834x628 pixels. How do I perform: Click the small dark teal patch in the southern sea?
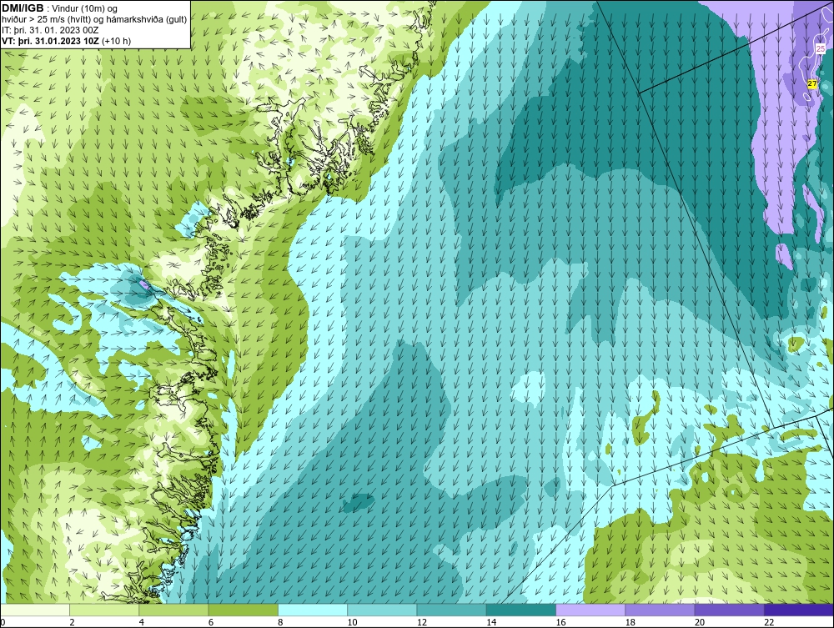click(358, 501)
